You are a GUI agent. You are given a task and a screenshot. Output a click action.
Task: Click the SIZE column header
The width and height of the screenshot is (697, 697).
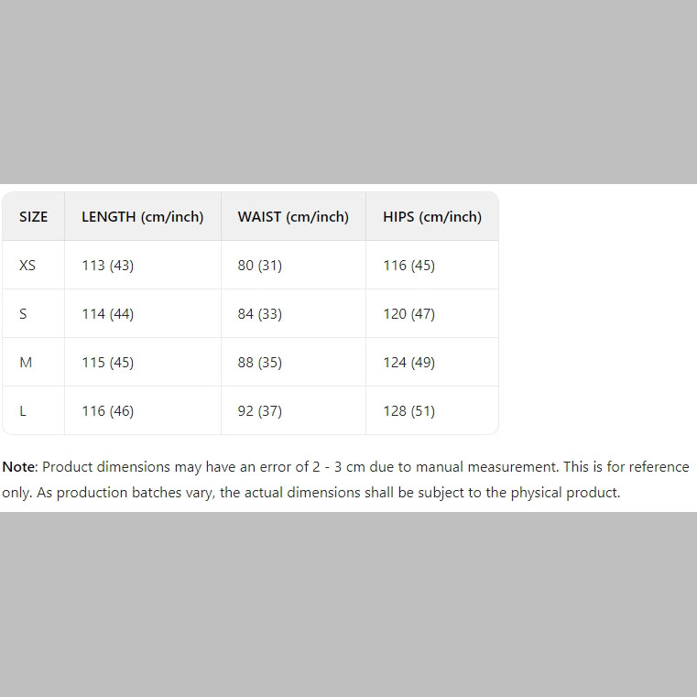click(x=34, y=217)
